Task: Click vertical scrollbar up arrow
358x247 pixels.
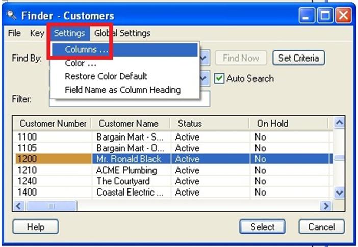Action: 339,123
